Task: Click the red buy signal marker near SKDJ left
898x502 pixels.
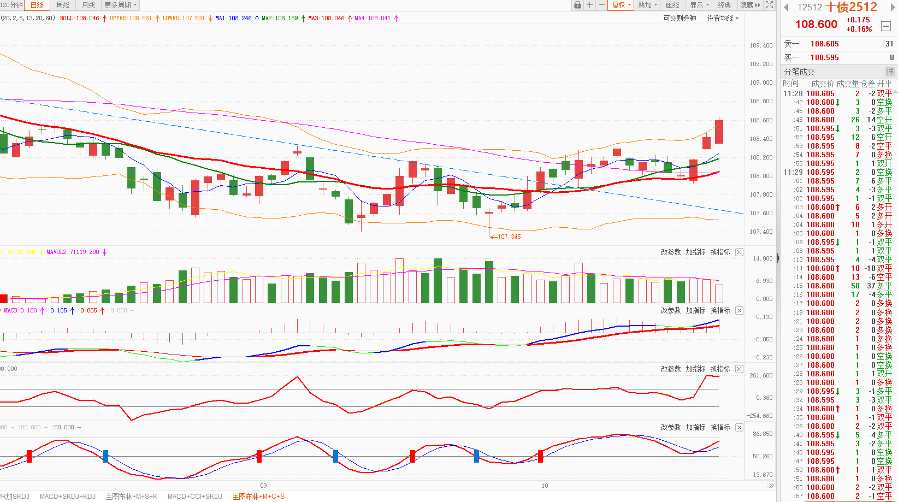Action: [29, 456]
